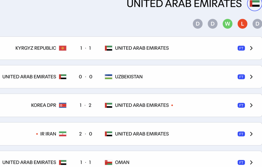
Task: Click the Korea DPR flag icon
Action: coord(63,105)
